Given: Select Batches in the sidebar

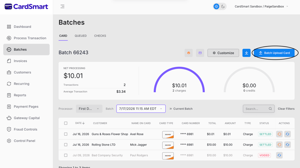Looking at the screenshot, I should coord(26,50).
